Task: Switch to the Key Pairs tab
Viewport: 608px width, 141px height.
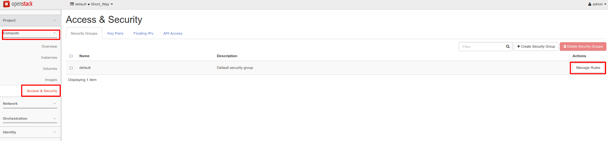Action: [x=116, y=33]
